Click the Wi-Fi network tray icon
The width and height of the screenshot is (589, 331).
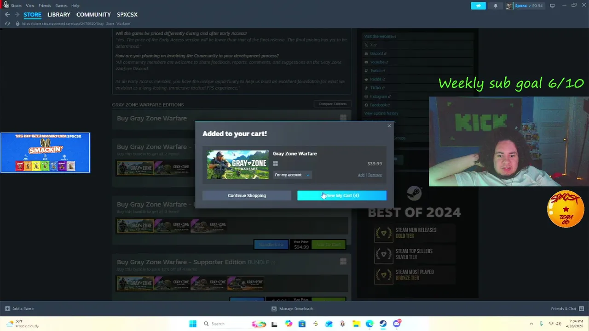[551, 324]
